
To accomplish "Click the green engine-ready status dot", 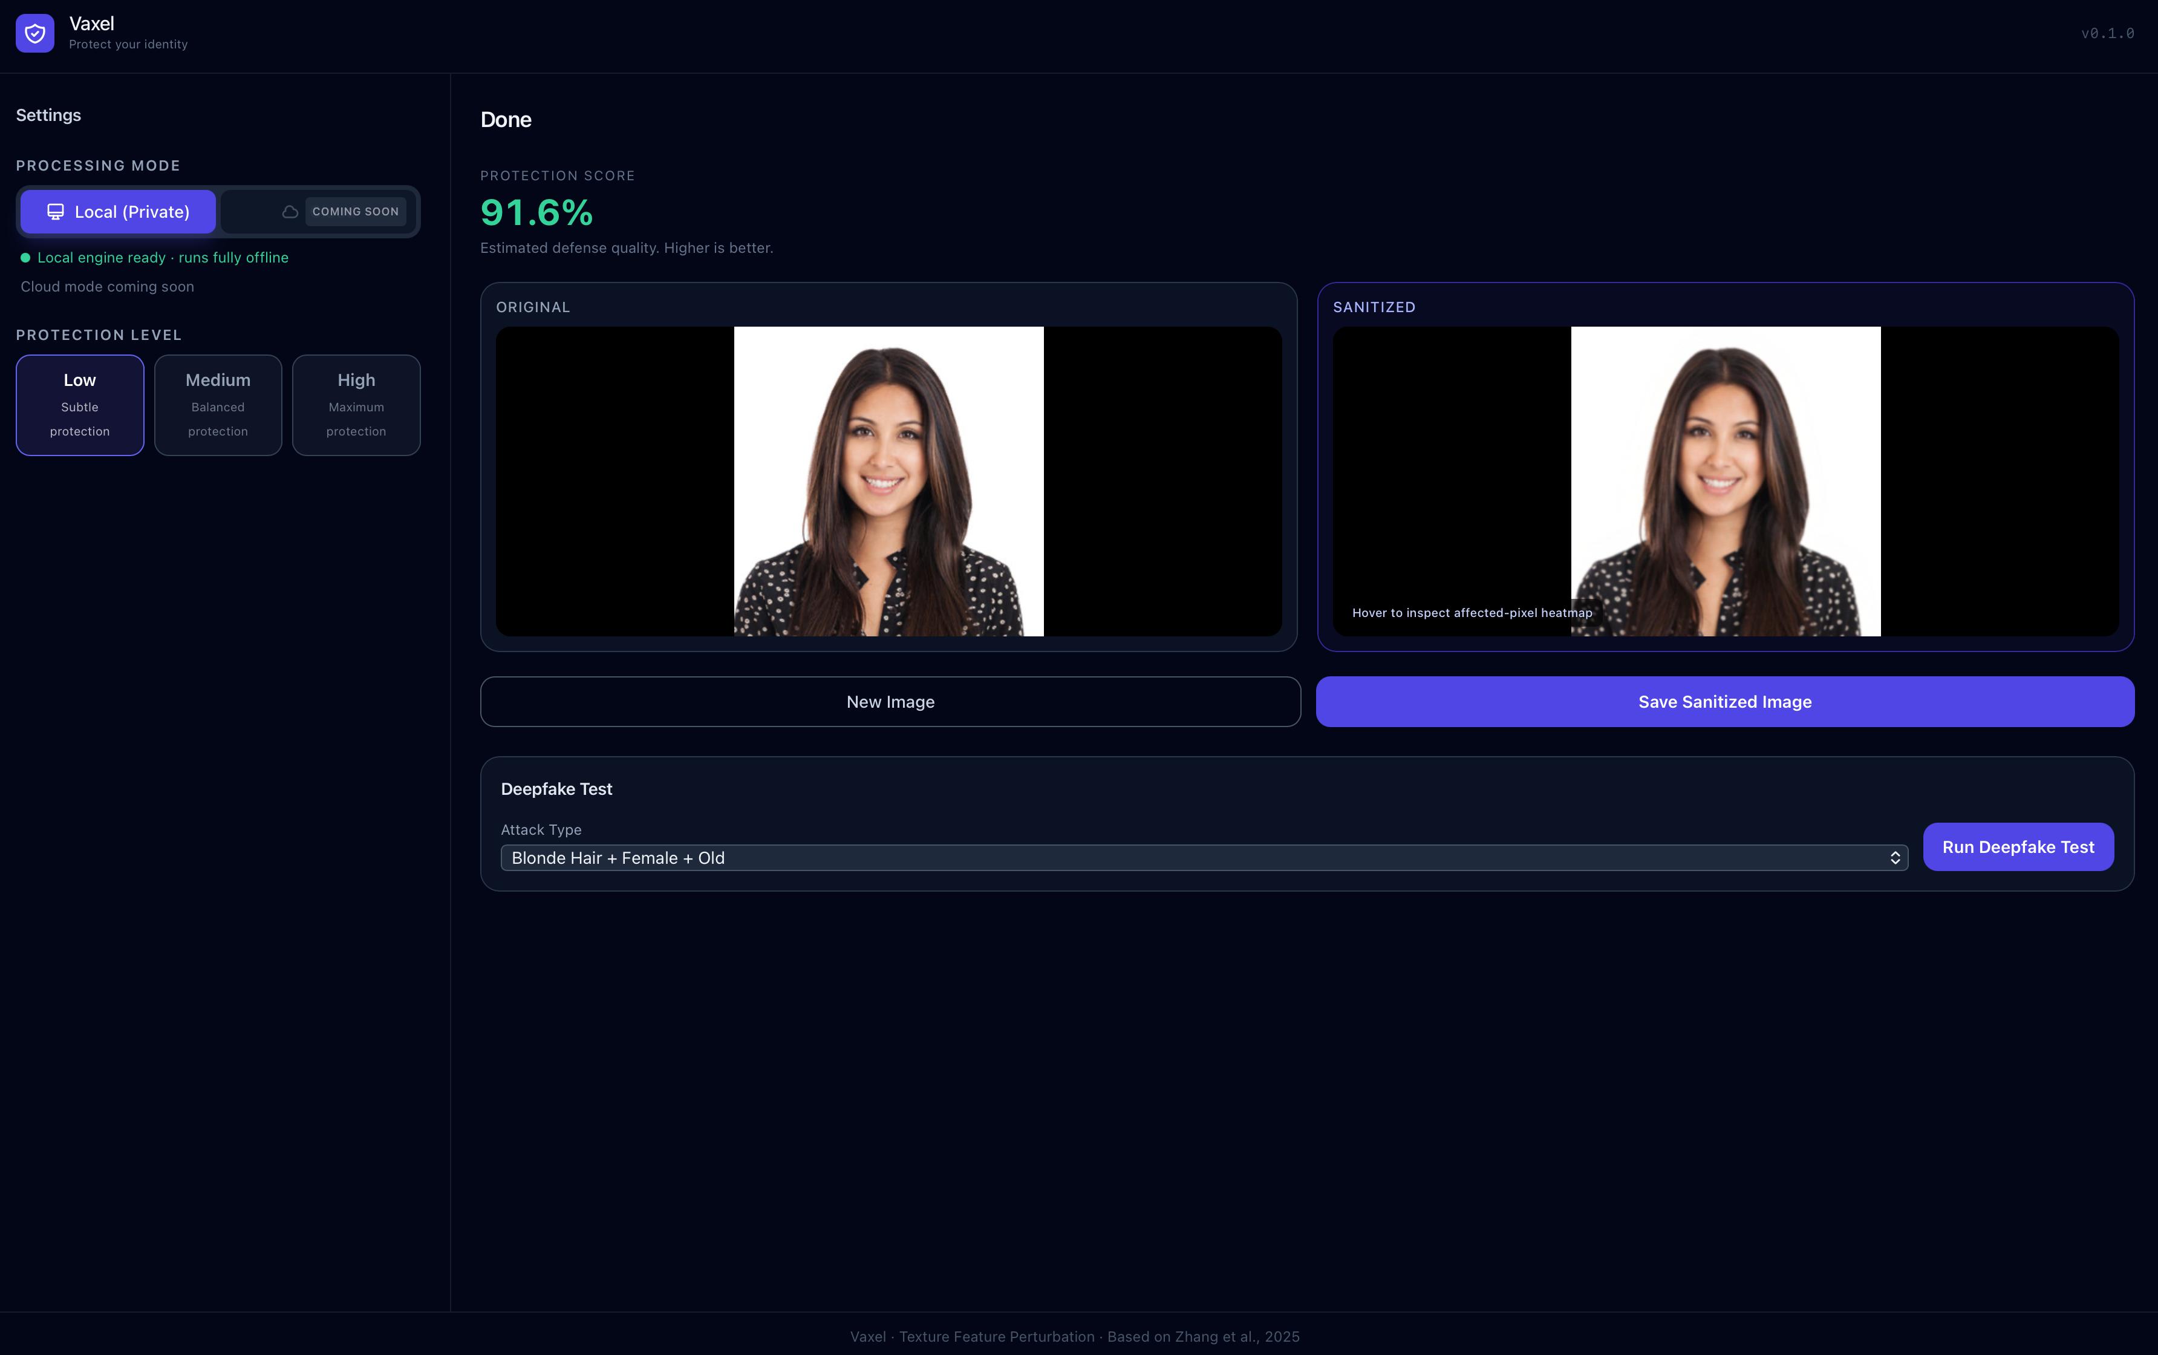I will pos(25,258).
